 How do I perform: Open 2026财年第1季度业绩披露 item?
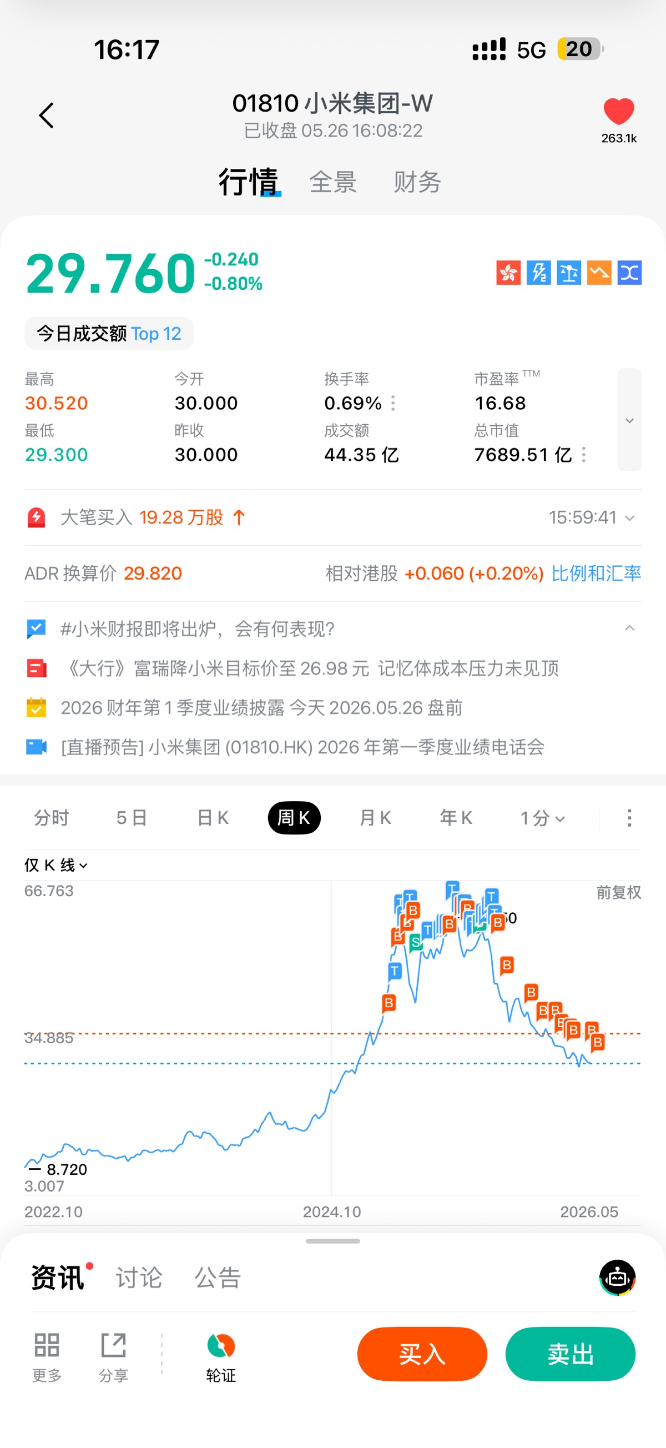(261, 708)
